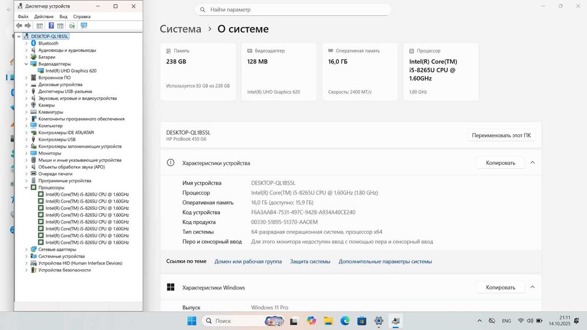Open the Справка menu
Screen dimensions: 587x330
tap(82, 16)
